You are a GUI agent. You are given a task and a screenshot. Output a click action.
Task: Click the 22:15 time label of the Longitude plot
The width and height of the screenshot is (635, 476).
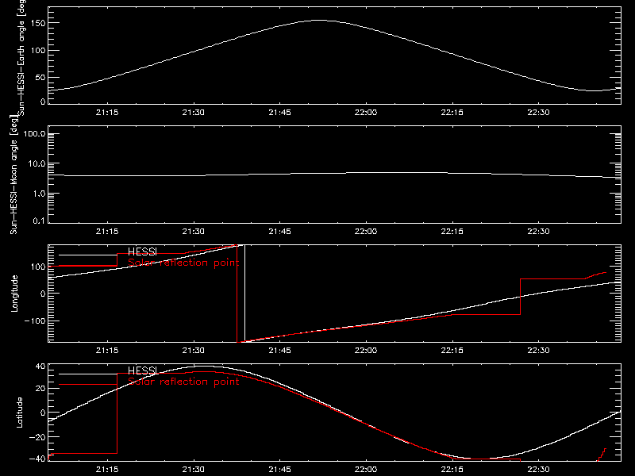(x=452, y=351)
